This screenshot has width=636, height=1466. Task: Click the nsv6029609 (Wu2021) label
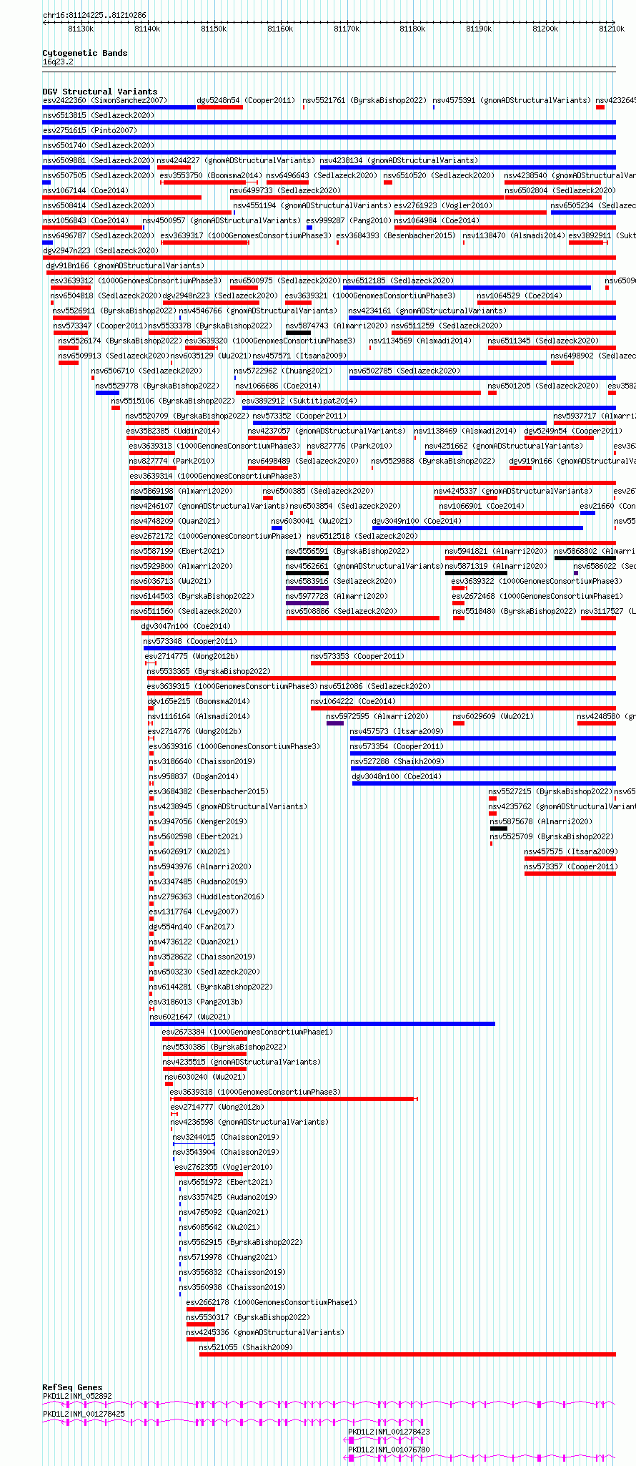(493, 716)
